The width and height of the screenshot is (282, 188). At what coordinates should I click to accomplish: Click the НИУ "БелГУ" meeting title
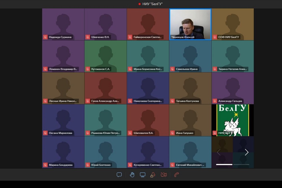(x=152, y=4)
